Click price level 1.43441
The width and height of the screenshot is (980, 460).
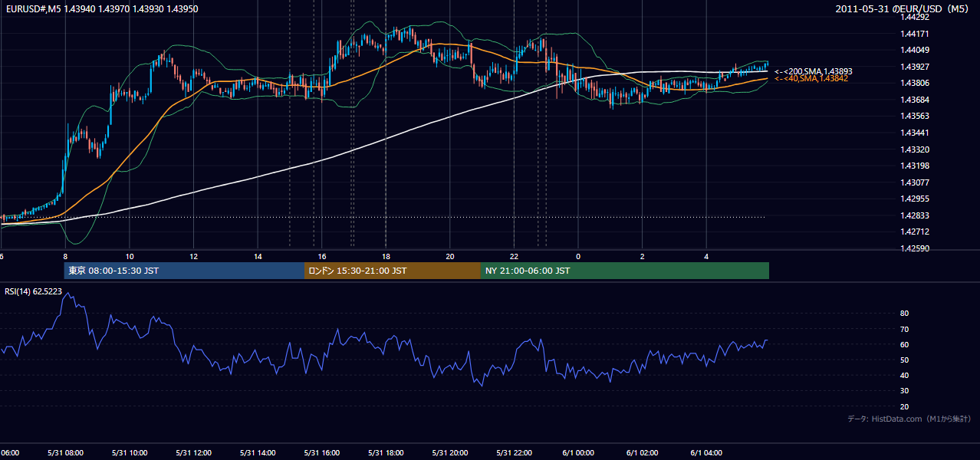click(915, 133)
